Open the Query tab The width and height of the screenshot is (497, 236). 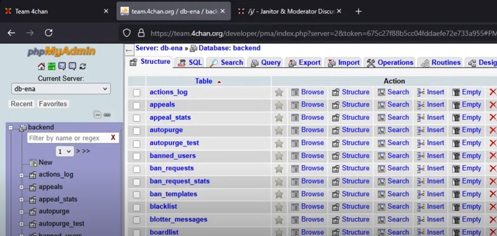pyautogui.click(x=266, y=63)
